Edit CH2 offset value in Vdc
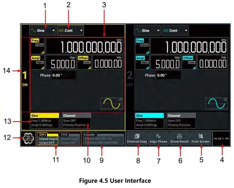The width and height of the screenshot is (234, 188). [212, 62]
